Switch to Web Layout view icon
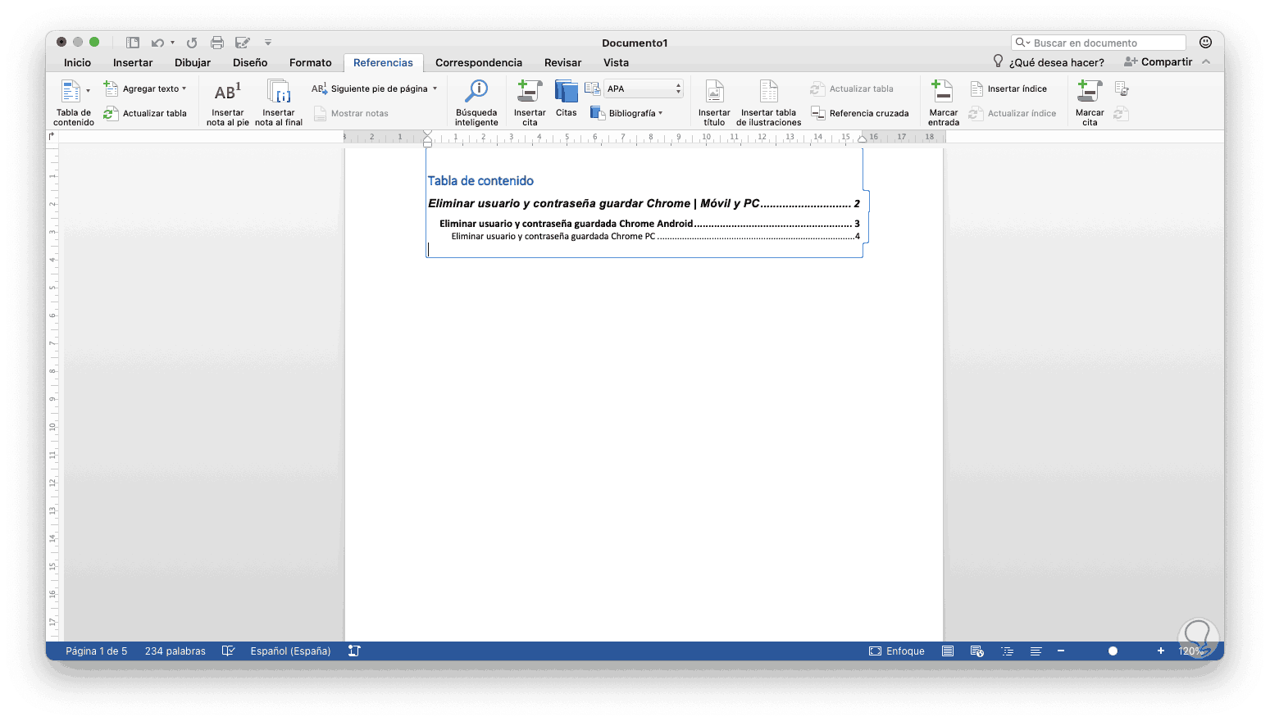The image size is (1270, 721). pos(977,651)
